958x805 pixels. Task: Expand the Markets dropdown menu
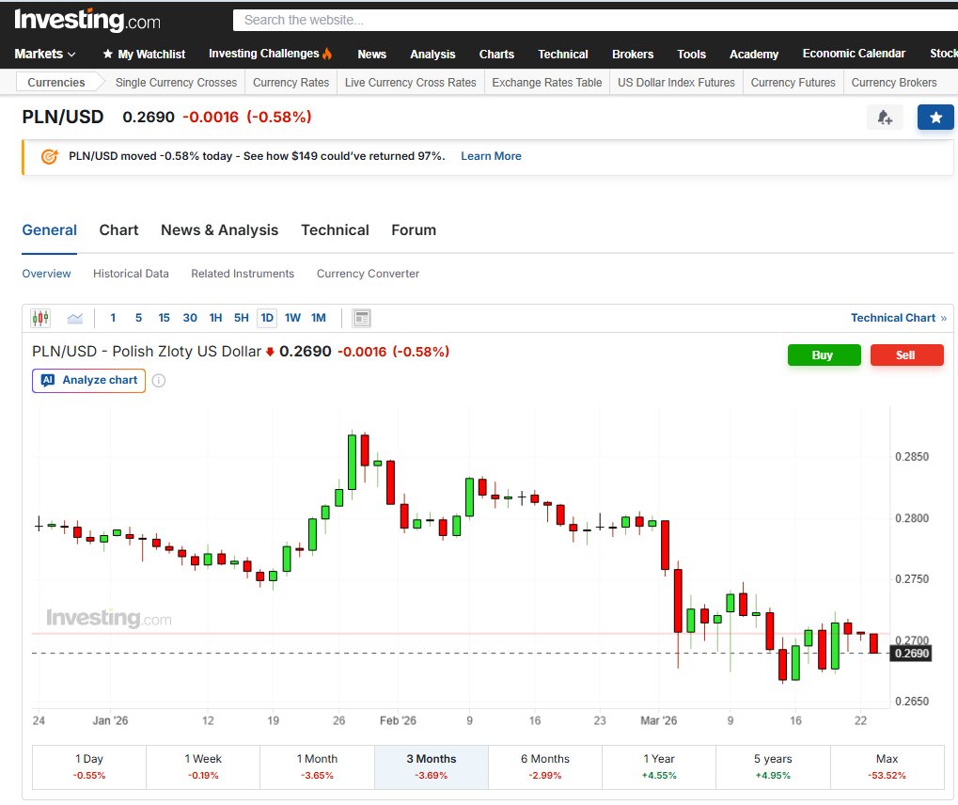(x=44, y=54)
